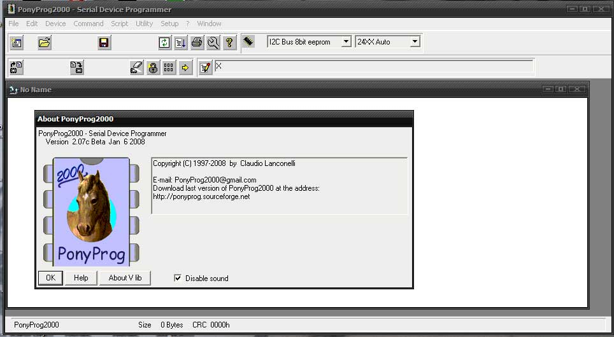Viewport: 614px width, 337px height.
Task: Open a device file via folder icon
Action: click(45, 42)
